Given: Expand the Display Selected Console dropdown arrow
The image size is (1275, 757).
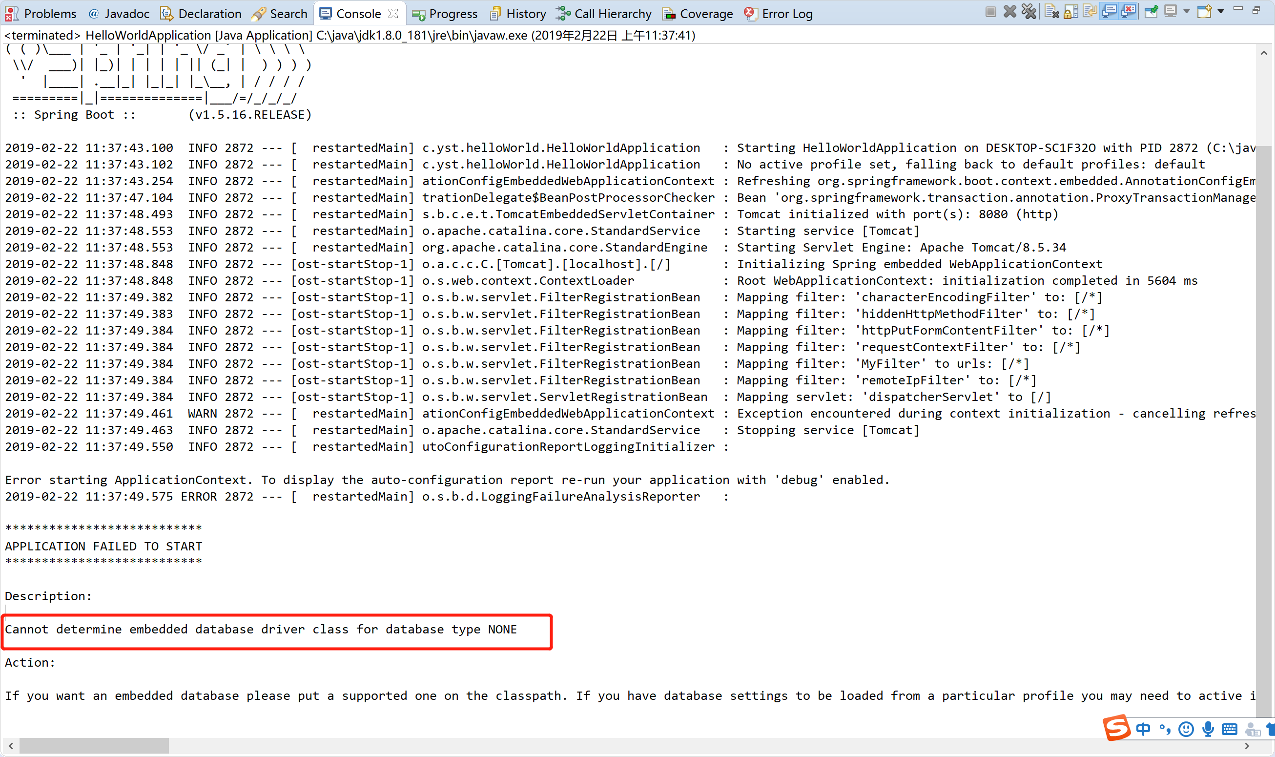Looking at the screenshot, I should (1186, 12).
